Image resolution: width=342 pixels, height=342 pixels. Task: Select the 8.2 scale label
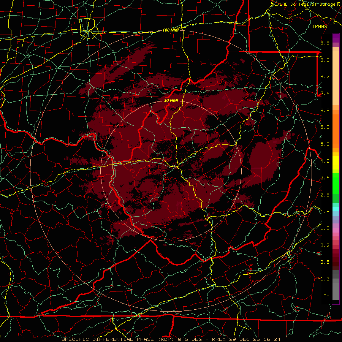pyautogui.click(x=325, y=76)
